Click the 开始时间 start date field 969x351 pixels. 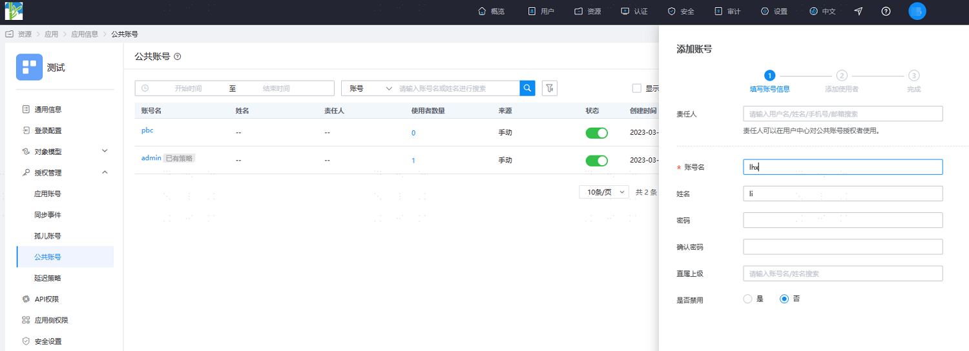[x=188, y=88]
